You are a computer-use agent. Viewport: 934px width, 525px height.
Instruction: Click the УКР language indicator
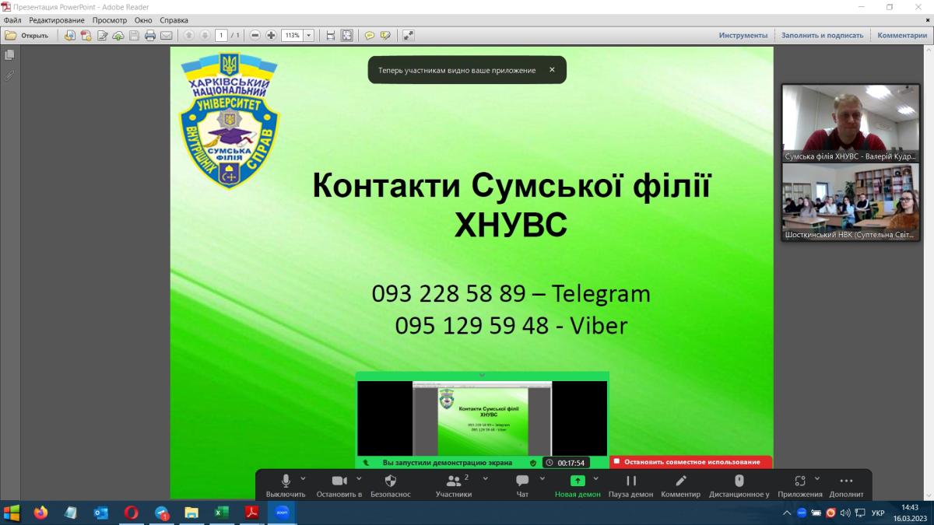point(878,513)
